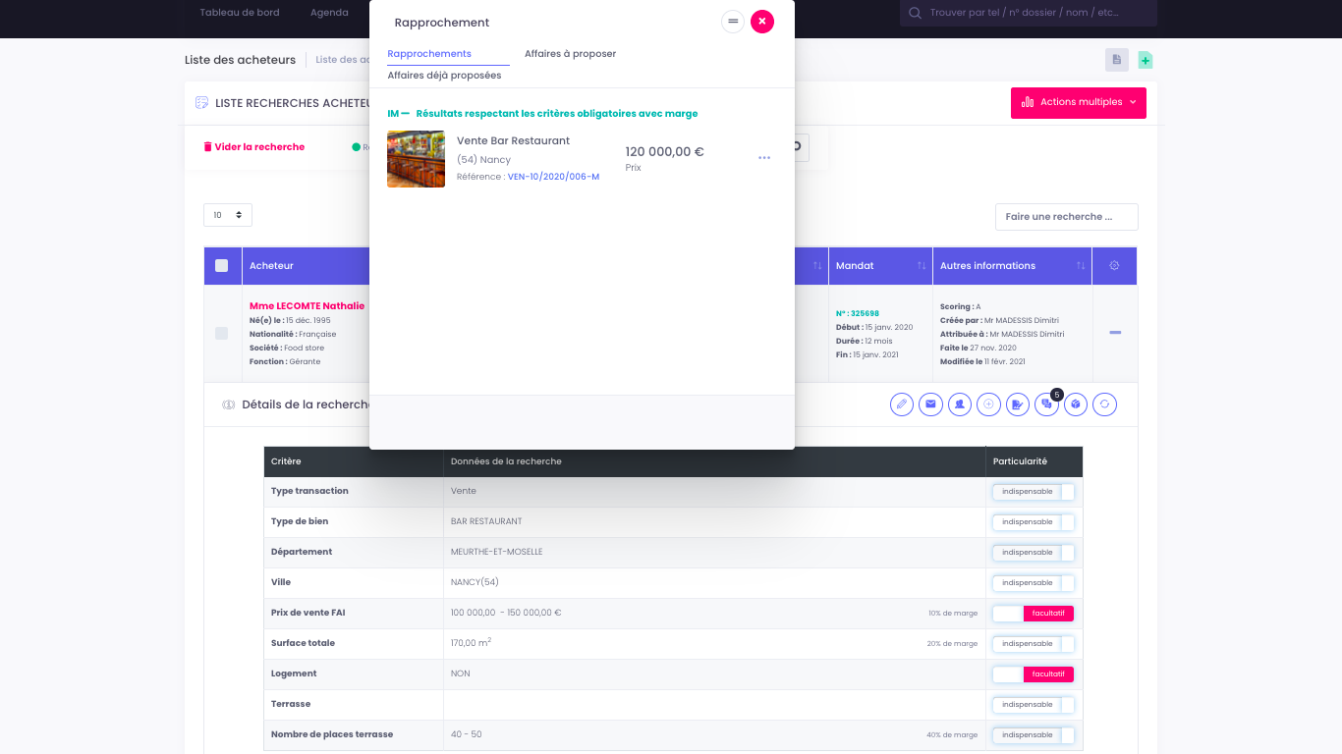Switch to the Affaires à proposer tab
Screen dimensions: 1342x754
pyautogui.click(x=570, y=54)
